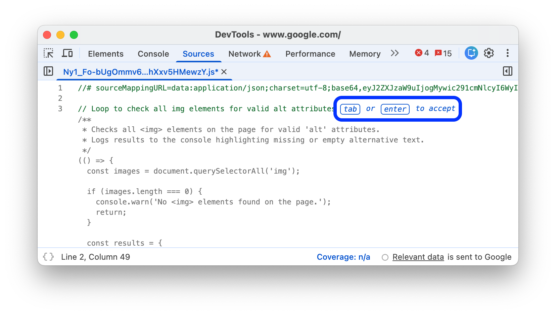Click the Network panel warning triangle

(267, 53)
